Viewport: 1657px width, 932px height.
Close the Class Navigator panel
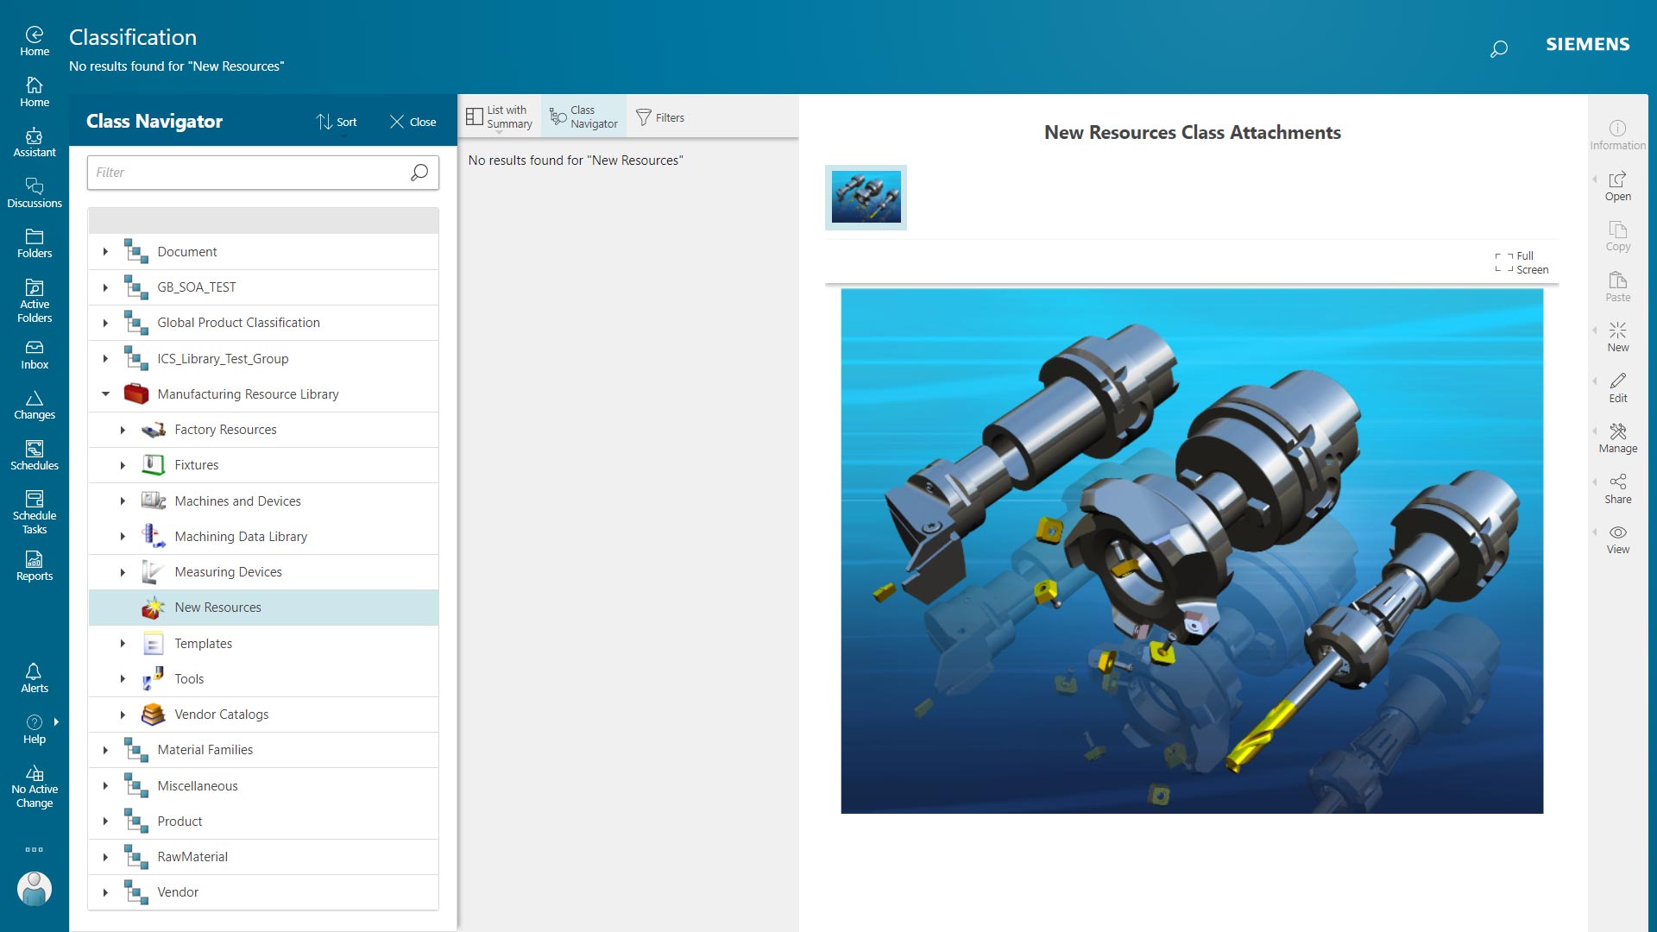pos(412,122)
